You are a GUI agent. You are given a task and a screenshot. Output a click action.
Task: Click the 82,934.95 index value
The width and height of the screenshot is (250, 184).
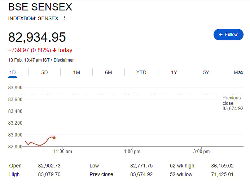tap(37, 37)
